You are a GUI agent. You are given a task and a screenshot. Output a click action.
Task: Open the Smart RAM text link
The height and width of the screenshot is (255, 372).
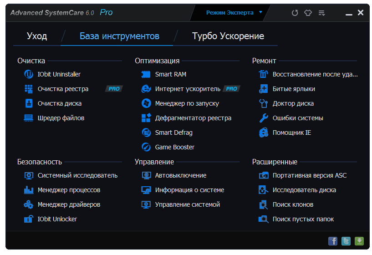171,74
